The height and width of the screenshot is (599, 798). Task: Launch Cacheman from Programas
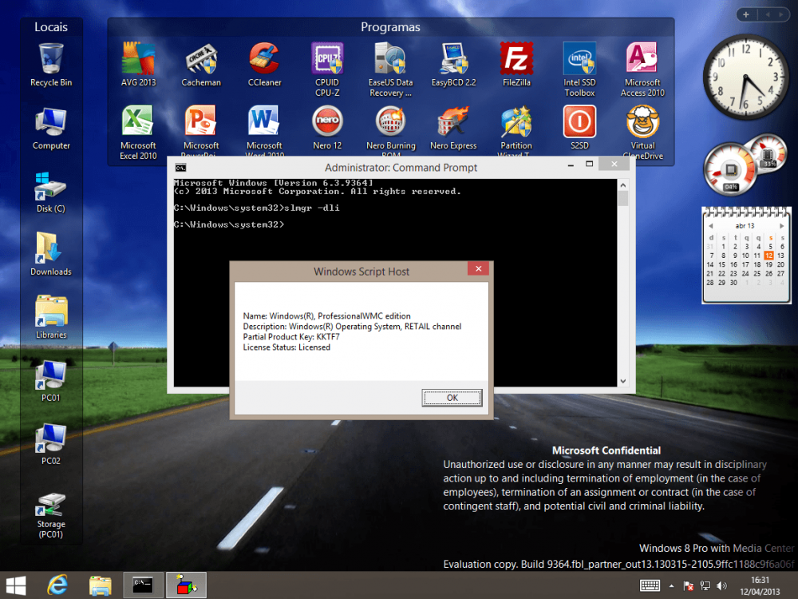201,64
